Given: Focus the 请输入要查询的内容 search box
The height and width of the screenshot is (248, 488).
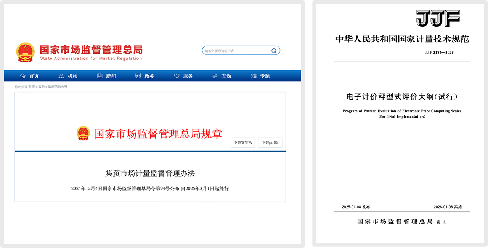Looking at the screenshot, I should click(x=236, y=51).
